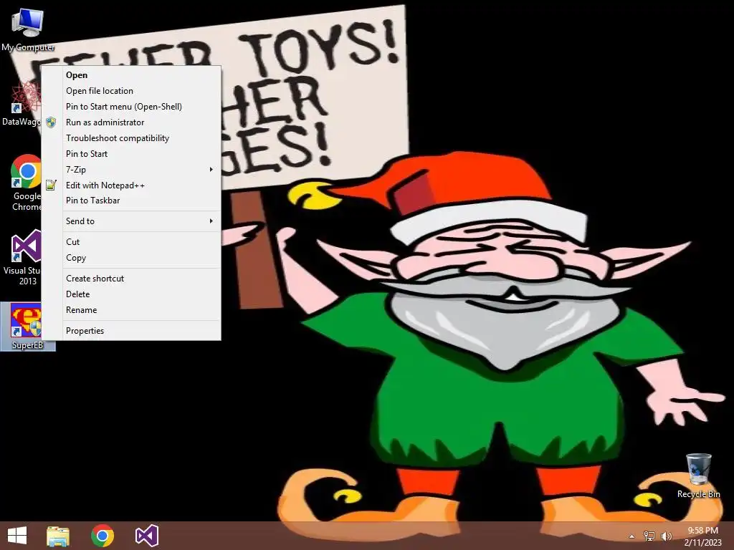Click the Notepad++ icon in the menu
The image size is (734, 550).
[51, 185]
